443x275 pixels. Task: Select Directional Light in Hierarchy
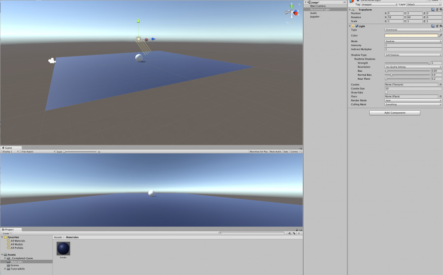click(x=320, y=9)
